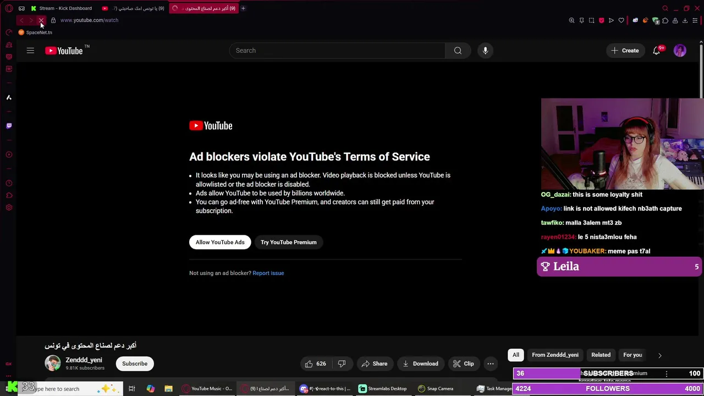Screen dimensions: 704x396
Task: Open the Zenddd_yeni channel avatar
Action: [53, 364]
